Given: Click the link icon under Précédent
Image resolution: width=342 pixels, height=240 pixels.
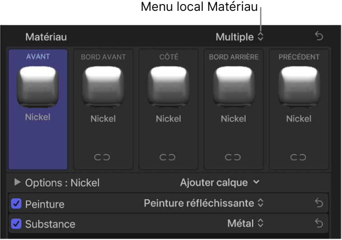Looking at the screenshot, I should (299, 157).
